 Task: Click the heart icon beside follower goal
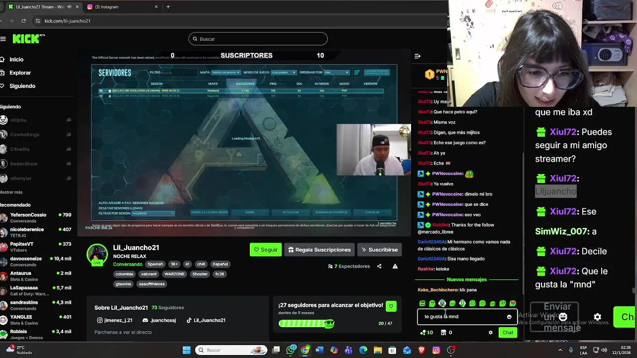[x=391, y=307]
